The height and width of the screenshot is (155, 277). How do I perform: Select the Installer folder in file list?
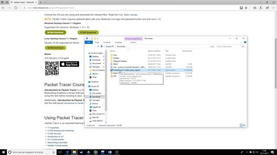pyautogui.click(x=116, y=58)
